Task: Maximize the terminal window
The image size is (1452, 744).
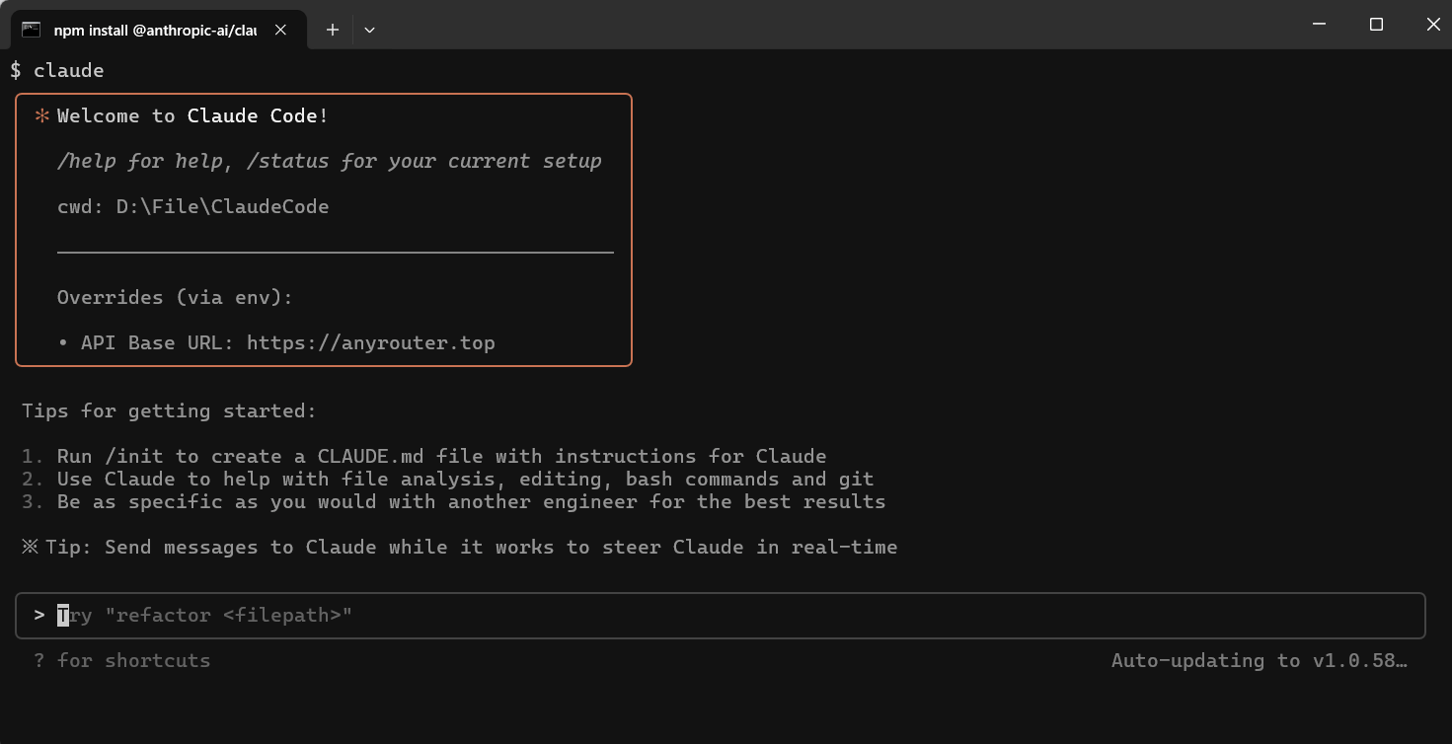Action: (x=1376, y=24)
